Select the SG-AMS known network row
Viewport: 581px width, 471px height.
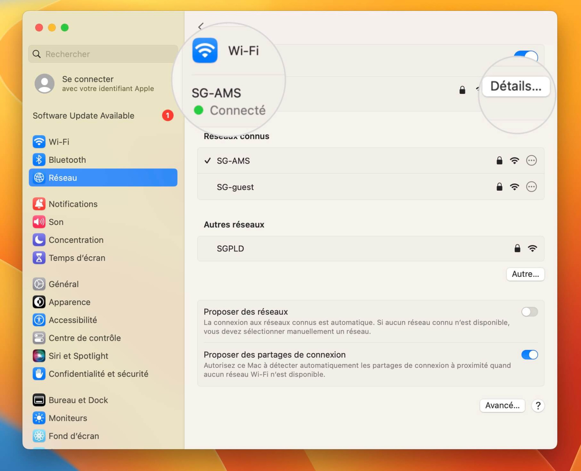pos(371,161)
